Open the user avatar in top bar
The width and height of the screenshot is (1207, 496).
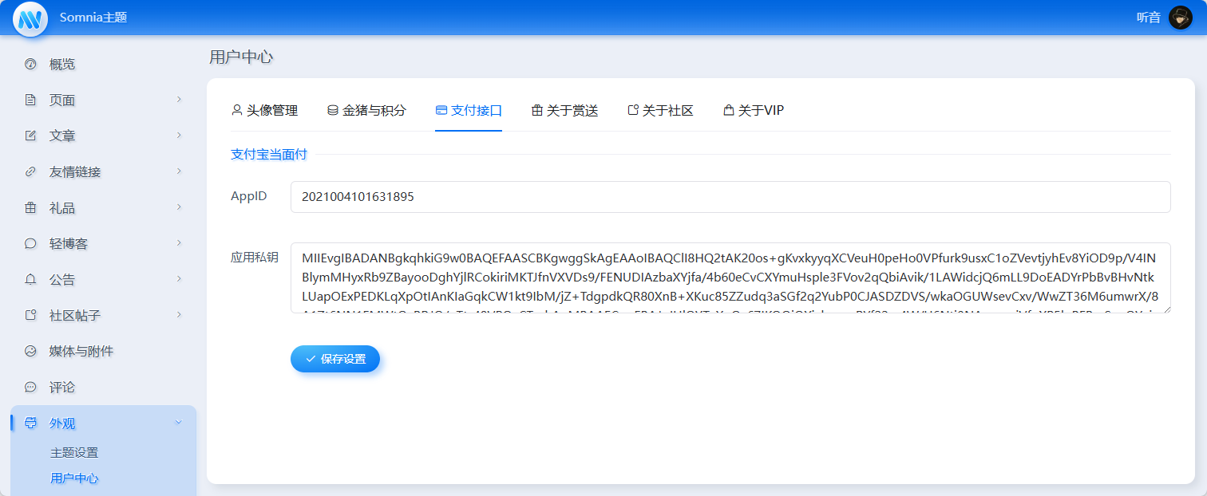tap(1180, 18)
